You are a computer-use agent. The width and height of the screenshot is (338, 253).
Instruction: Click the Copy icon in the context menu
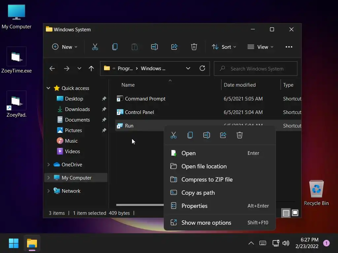(x=190, y=135)
